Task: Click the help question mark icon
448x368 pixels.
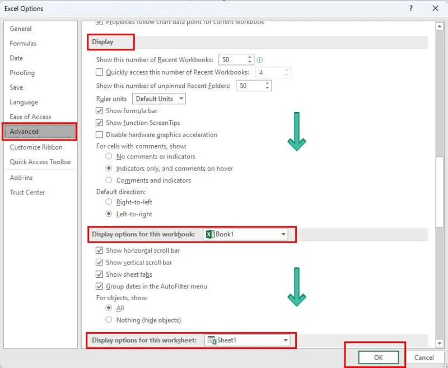Action: click(411, 8)
